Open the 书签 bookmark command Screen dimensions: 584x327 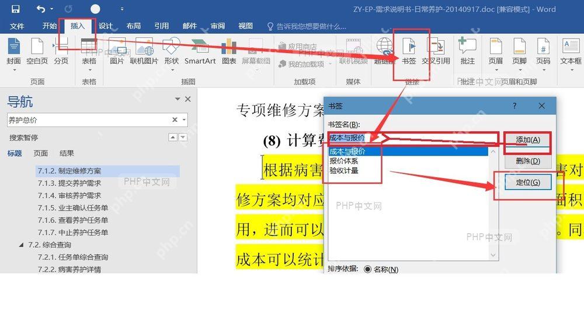[409, 52]
